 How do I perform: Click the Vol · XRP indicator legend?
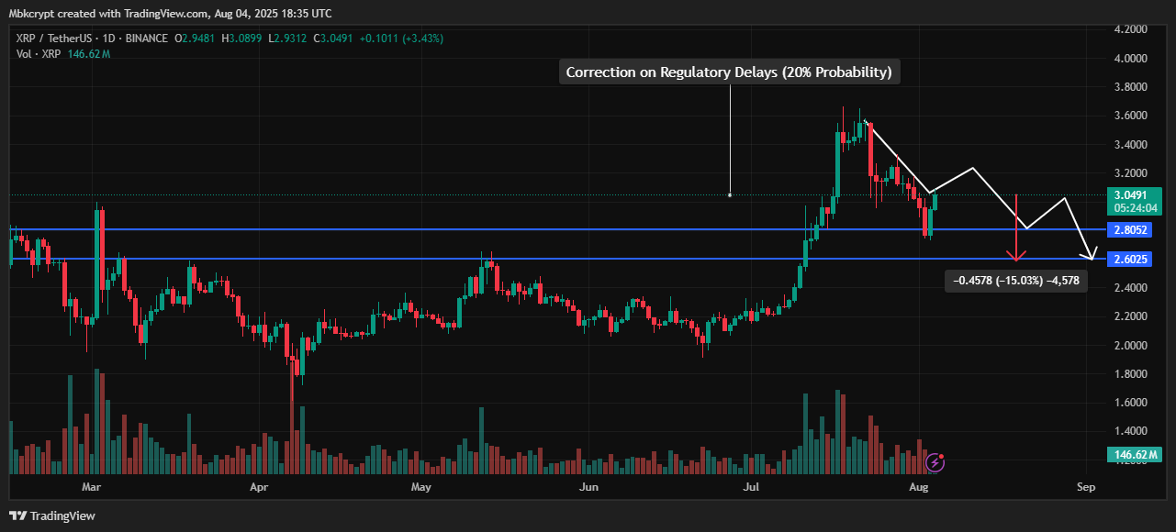pos(37,55)
